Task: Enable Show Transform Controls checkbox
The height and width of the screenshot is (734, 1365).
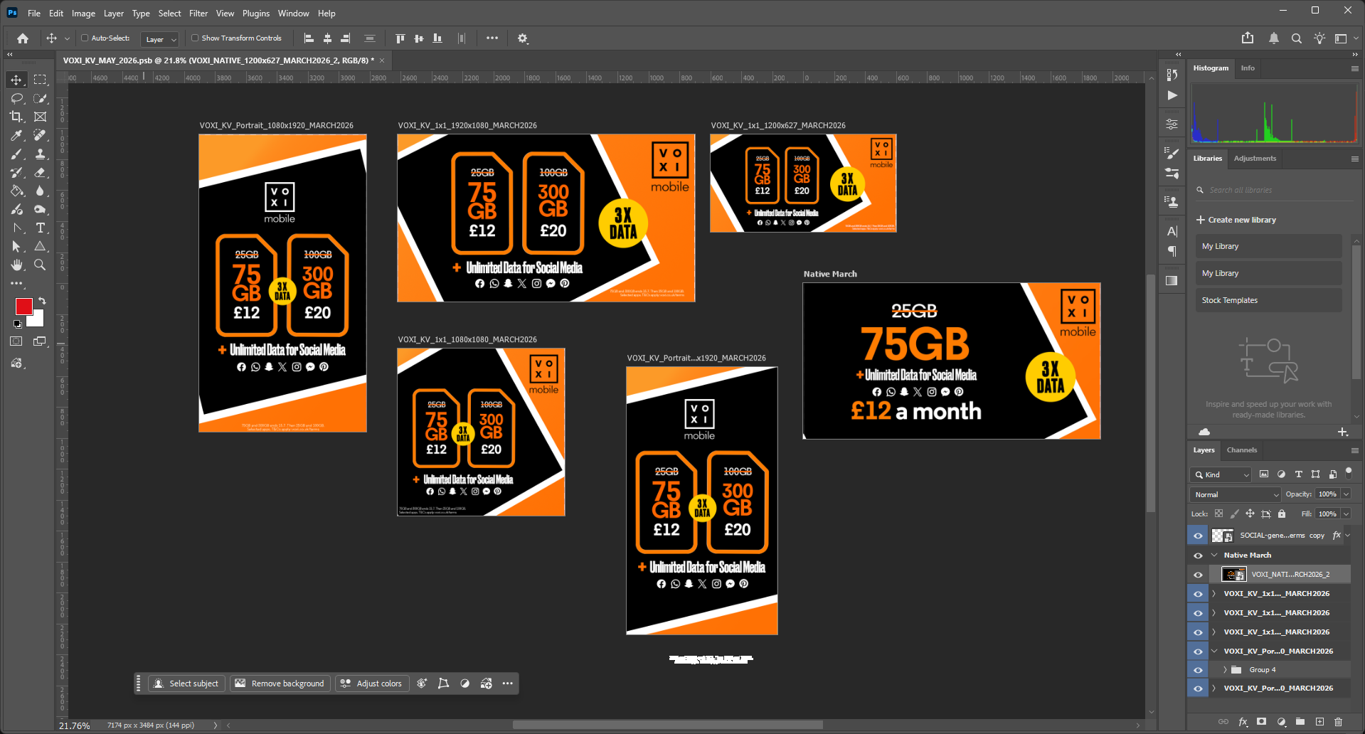Action: click(x=195, y=38)
